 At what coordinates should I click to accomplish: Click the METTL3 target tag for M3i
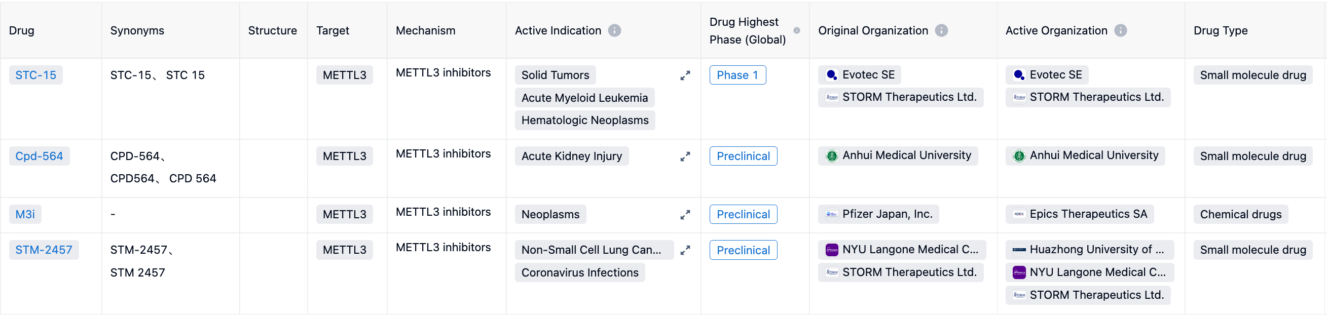[344, 215]
